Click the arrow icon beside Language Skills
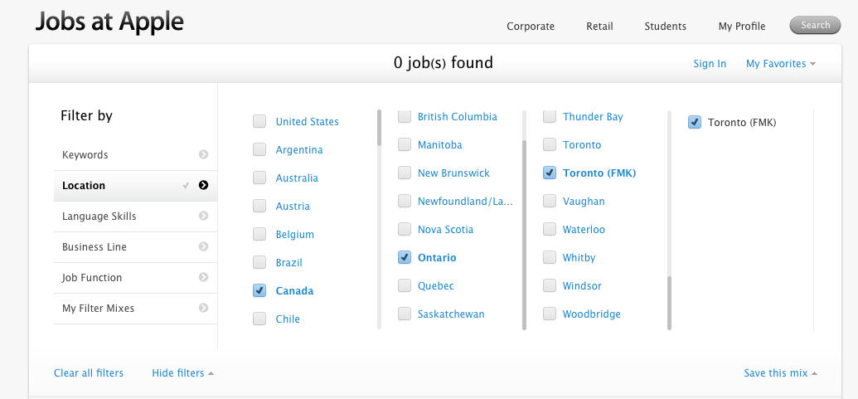Image resolution: width=858 pixels, height=399 pixels. [203, 217]
